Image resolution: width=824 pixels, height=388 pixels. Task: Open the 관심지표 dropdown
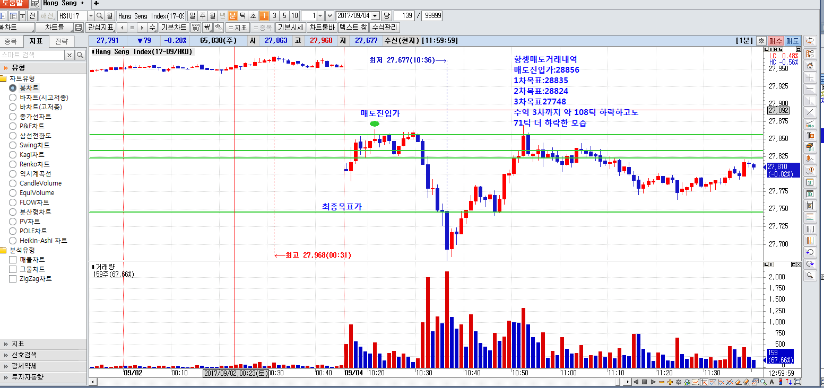pos(100,27)
